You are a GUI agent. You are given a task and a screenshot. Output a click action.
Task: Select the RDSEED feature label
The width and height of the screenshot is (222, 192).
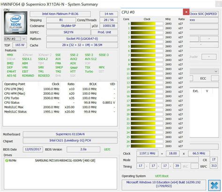44,76
